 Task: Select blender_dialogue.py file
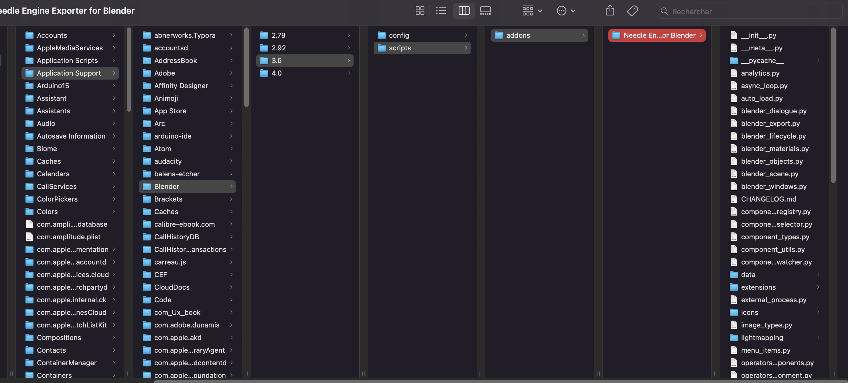[x=774, y=111]
